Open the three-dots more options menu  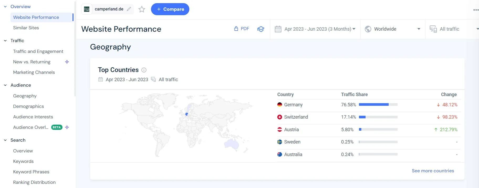click(x=476, y=10)
